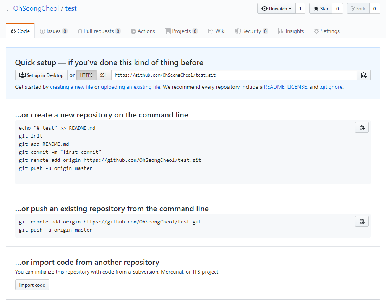Copy the quick setup clone URL to clipboard
The width and height of the screenshot is (386, 305).
[363, 75]
